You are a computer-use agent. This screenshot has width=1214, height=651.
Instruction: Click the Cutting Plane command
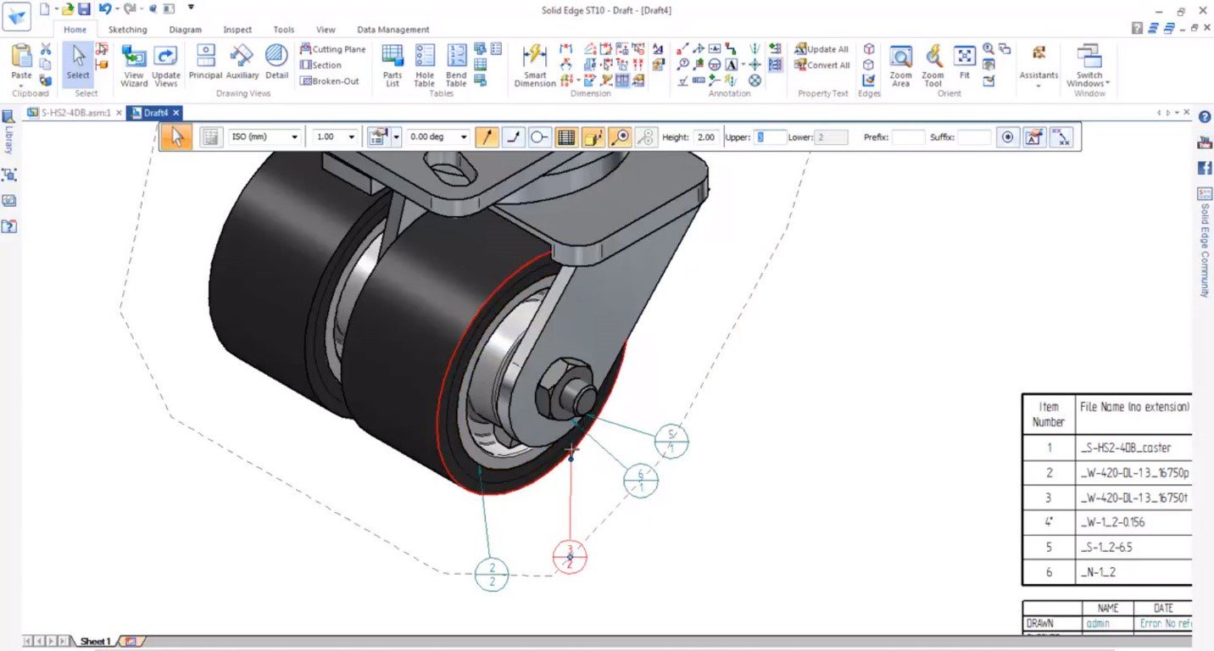[x=332, y=49]
